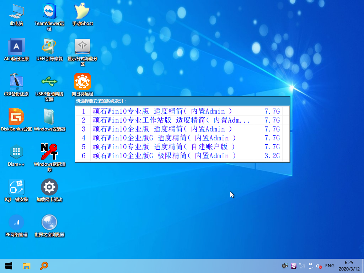Launch the manual Ghost (手动Ghost) icon
The height and width of the screenshot is (273, 364).
pos(82,12)
